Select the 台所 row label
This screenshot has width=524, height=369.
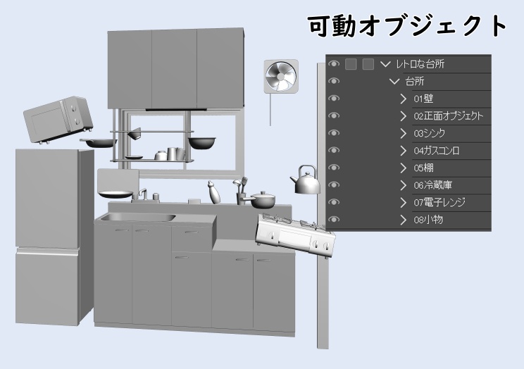pyautogui.click(x=415, y=81)
